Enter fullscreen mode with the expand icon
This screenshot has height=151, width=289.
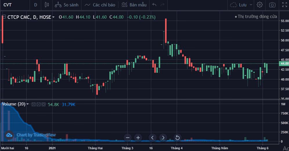[284, 5]
